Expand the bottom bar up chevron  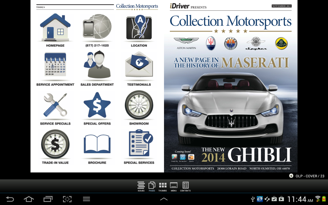(x=164, y=199)
